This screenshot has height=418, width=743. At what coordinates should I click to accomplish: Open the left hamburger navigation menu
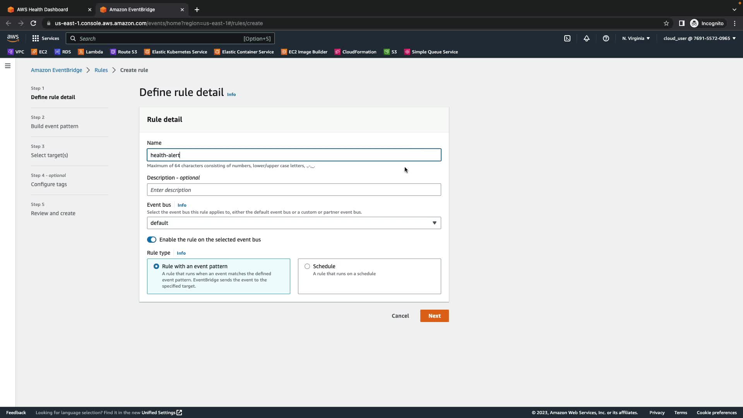[7, 66]
